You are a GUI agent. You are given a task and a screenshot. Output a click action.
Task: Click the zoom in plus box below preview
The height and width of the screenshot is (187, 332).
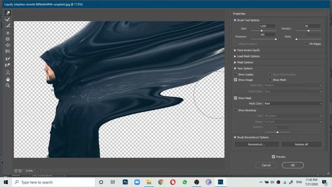(20, 171)
